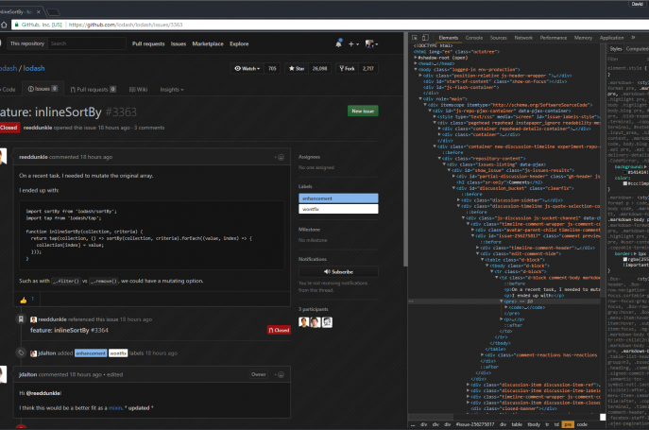Click the 705 watchers count

tap(272, 68)
